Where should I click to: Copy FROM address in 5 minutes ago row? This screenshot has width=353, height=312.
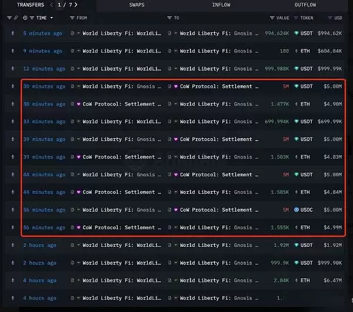click(x=72, y=33)
